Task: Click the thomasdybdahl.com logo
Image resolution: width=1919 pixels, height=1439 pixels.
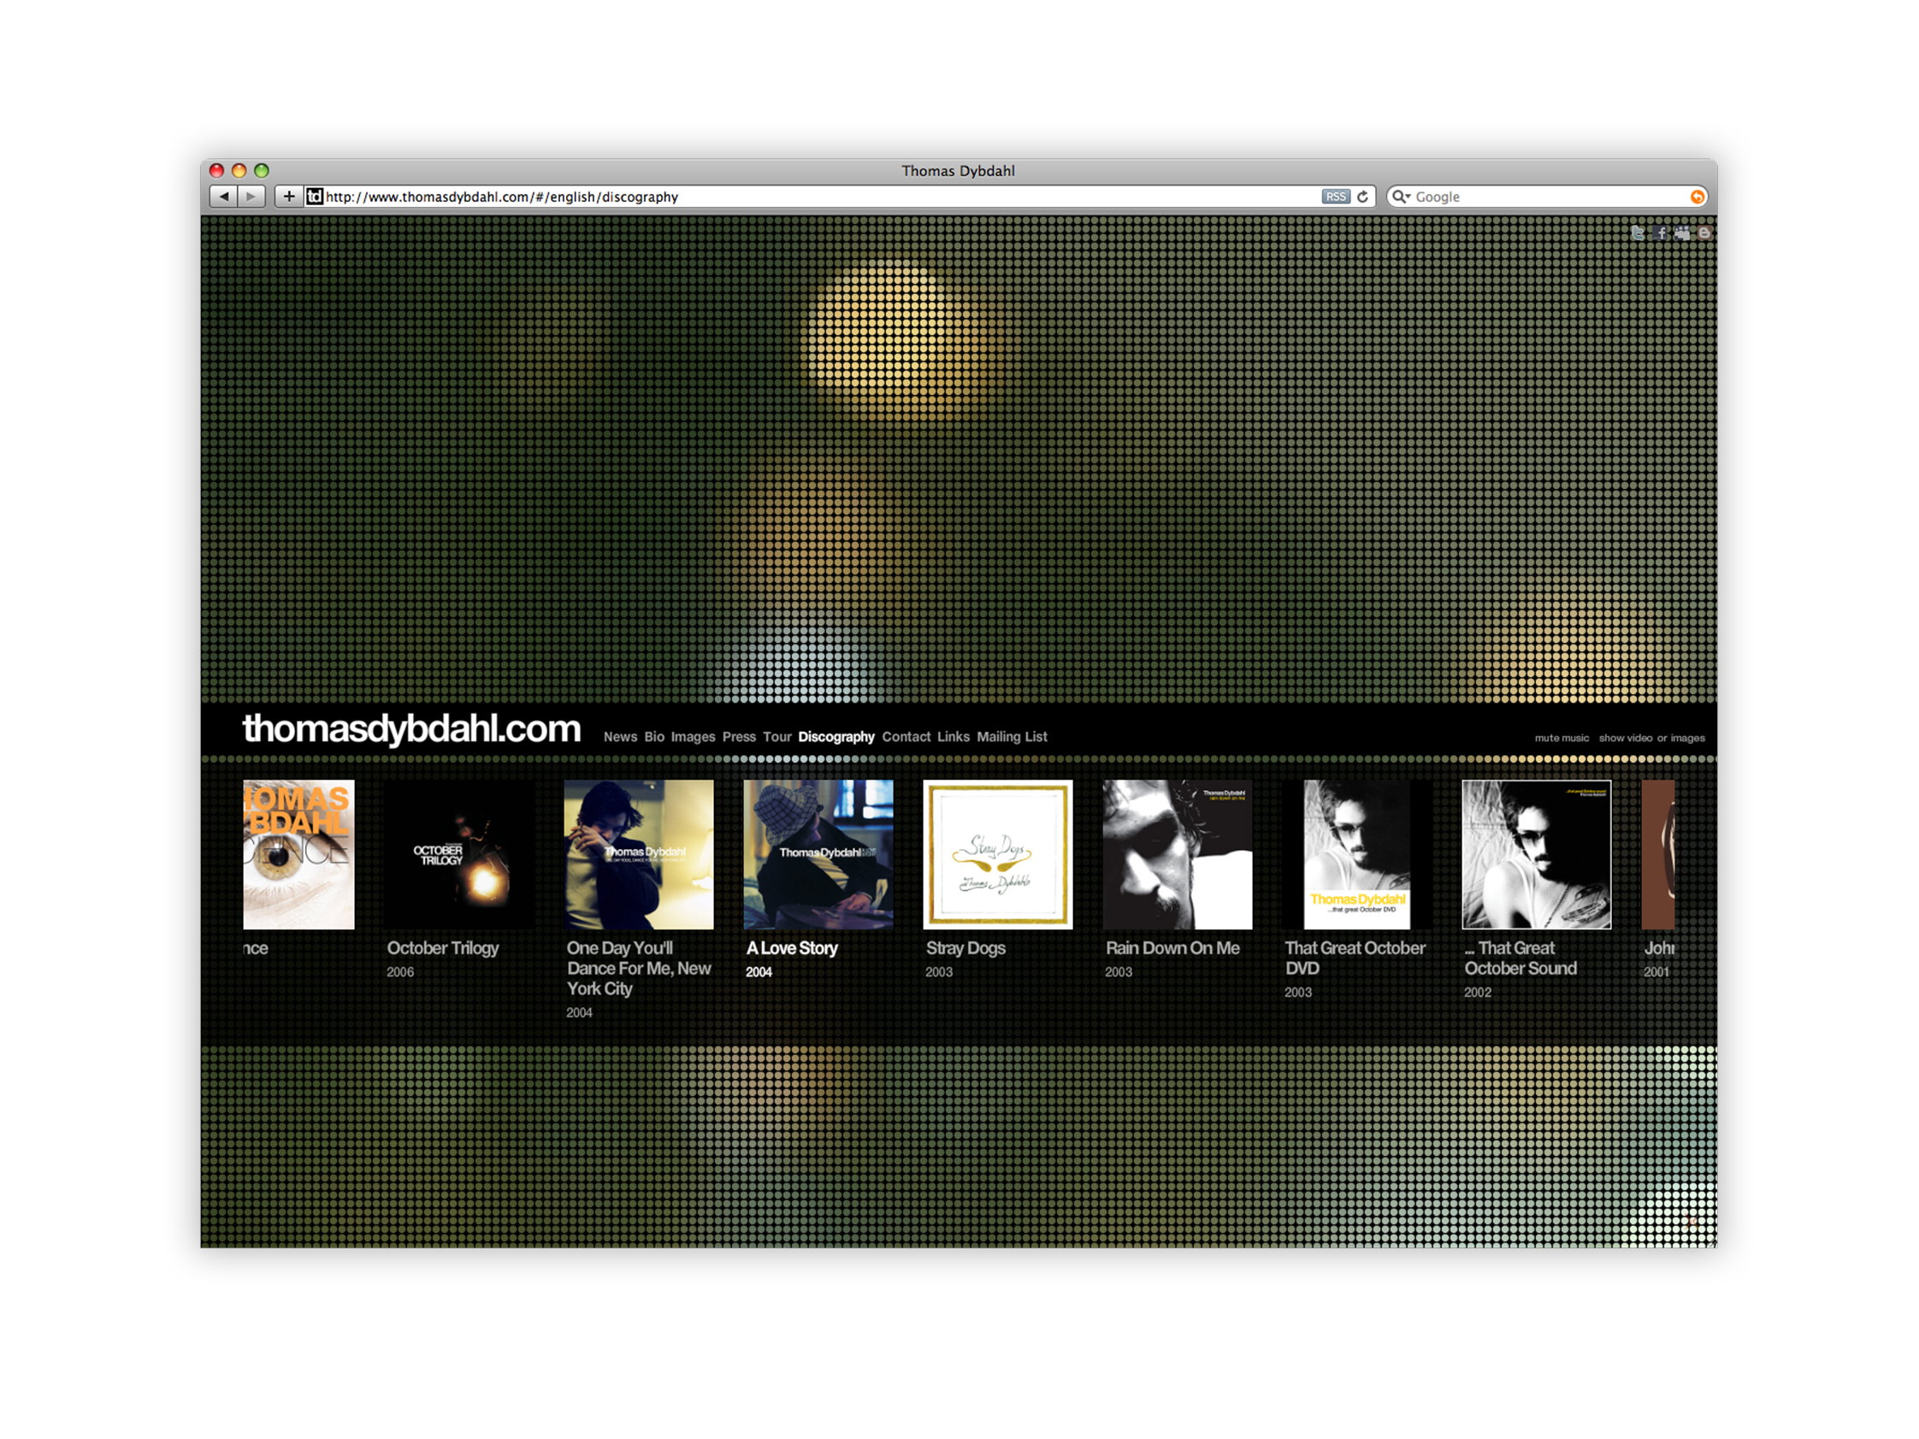Action: click(411, 728)
